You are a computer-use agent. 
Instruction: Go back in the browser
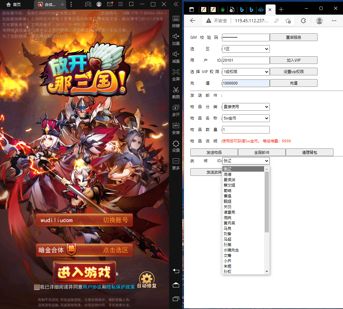pyautogui.click(x=193, y=21)
